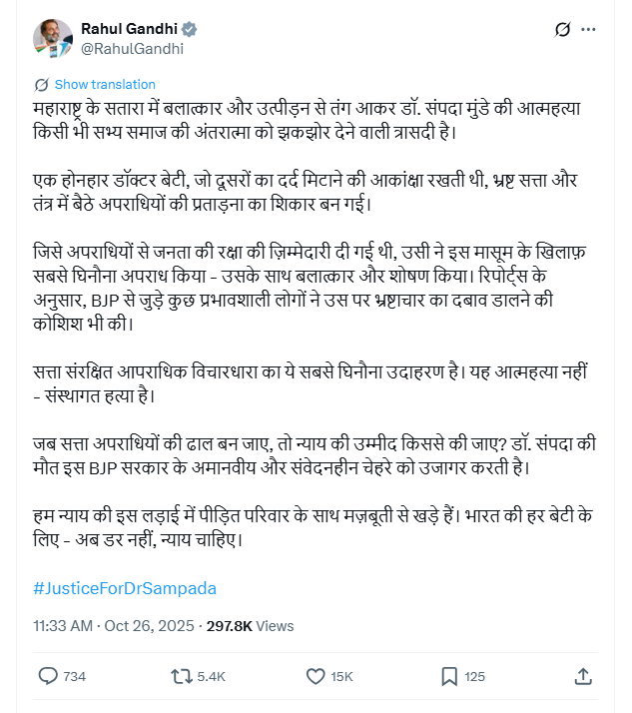
Task: Click the translation icon beside Show translation
Action: tap(41, 85)
